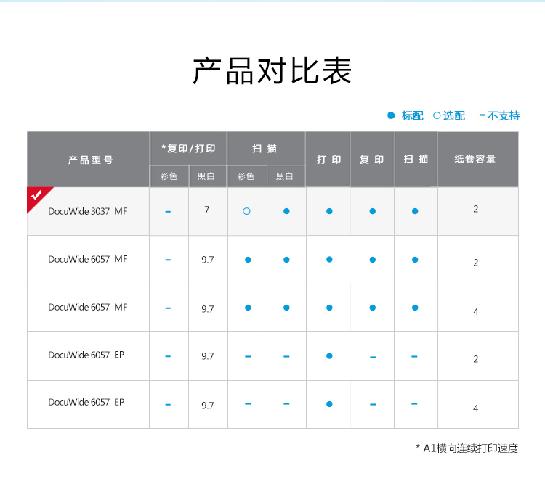Click the *复印/打印 group header
545x481 pixels.
point(188,149)
